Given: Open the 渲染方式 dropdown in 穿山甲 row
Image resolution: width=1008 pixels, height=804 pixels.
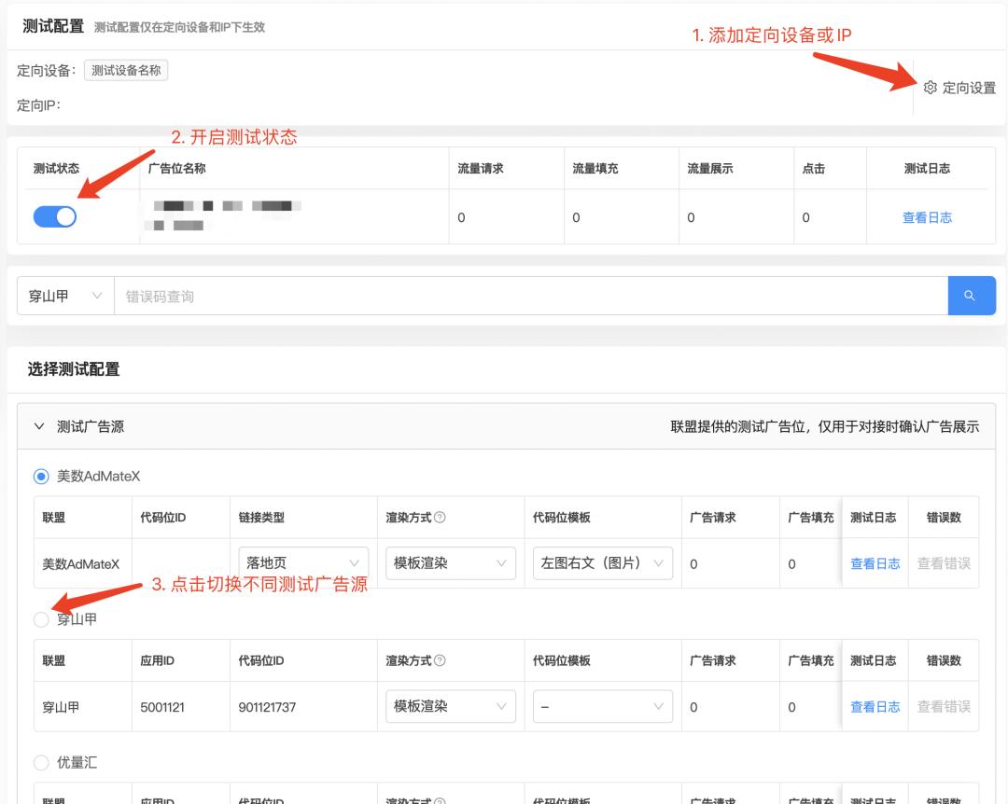Looking at the screenshot, I should point(451,706).
